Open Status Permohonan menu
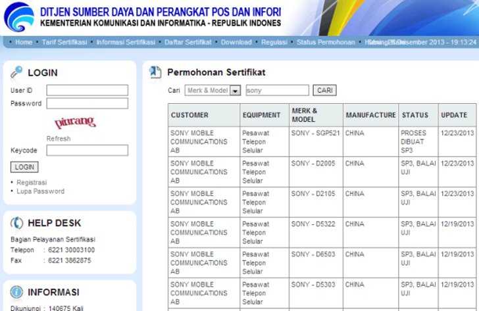This screenshot has width=479, height=311. click(326, 42)
